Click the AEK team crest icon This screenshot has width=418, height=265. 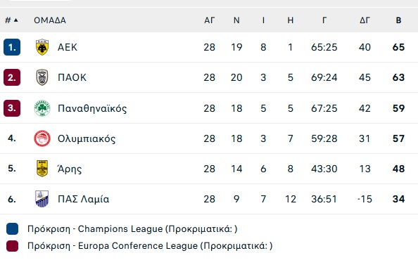point(42,47)
